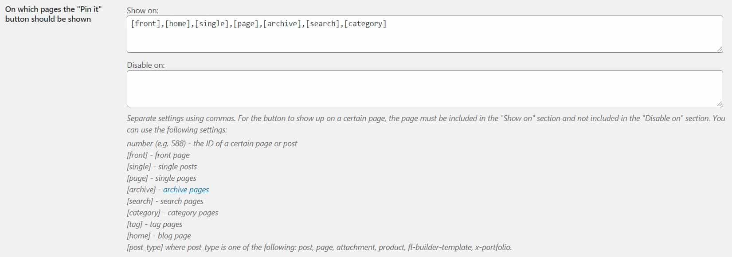
Task: Click the "[category] - category pages" line
Action: pyautogui.click(x=172, y=213)
